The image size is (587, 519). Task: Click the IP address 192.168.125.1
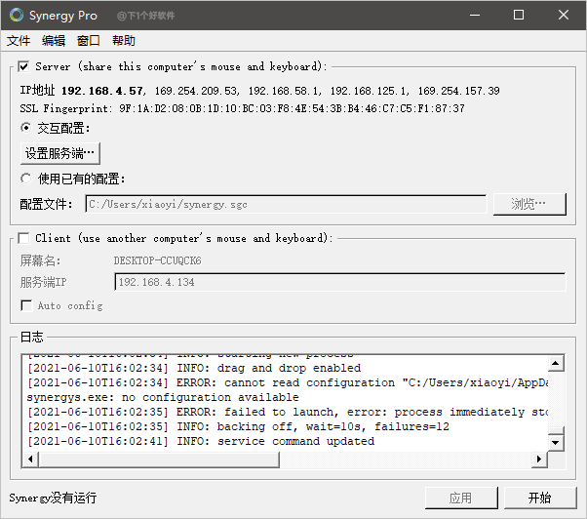point(369,91)
